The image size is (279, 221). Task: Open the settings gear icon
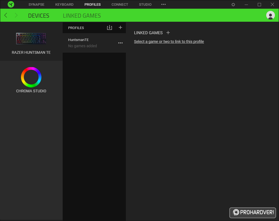[233, 5]
